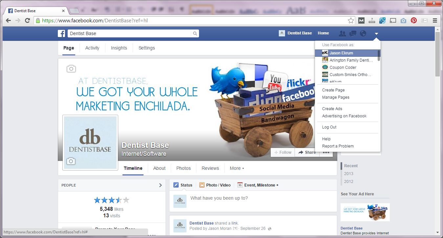The image size is (443, 238).
Task: Click Create Ads menu item
Action: tap(332, 109)
